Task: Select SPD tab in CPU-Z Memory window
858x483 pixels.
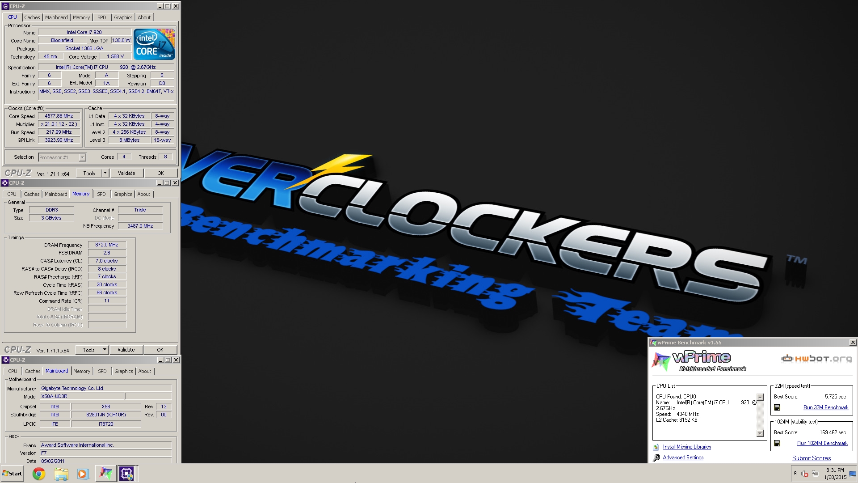Action: (x=101, y=194)
